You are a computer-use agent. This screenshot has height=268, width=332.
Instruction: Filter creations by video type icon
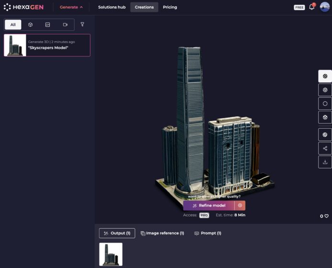[65, 24]
